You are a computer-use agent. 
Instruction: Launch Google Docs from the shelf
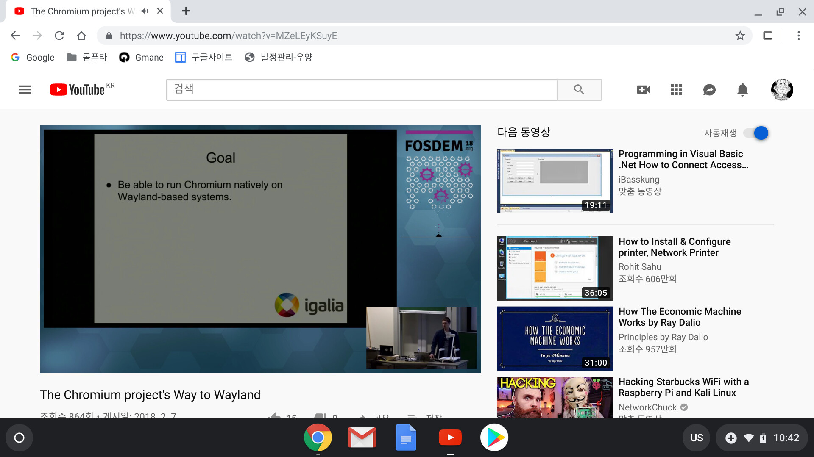406,438
